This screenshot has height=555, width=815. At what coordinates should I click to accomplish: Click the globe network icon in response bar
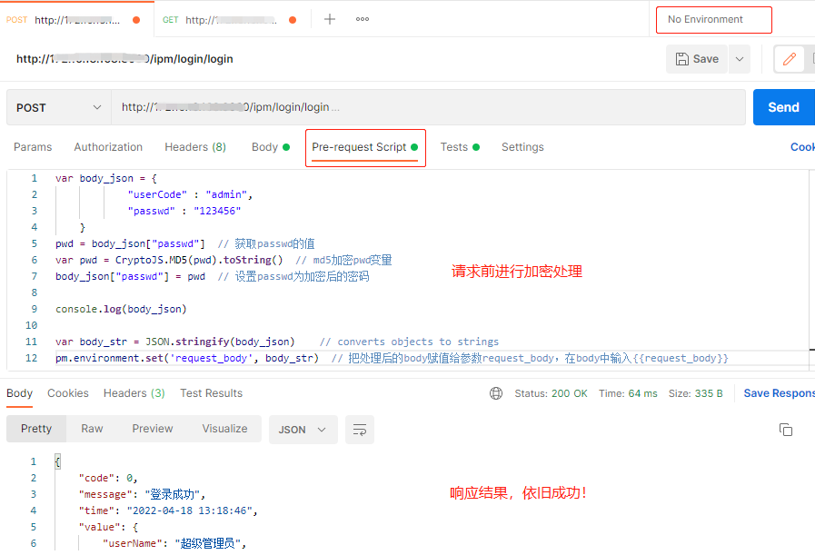496,393
